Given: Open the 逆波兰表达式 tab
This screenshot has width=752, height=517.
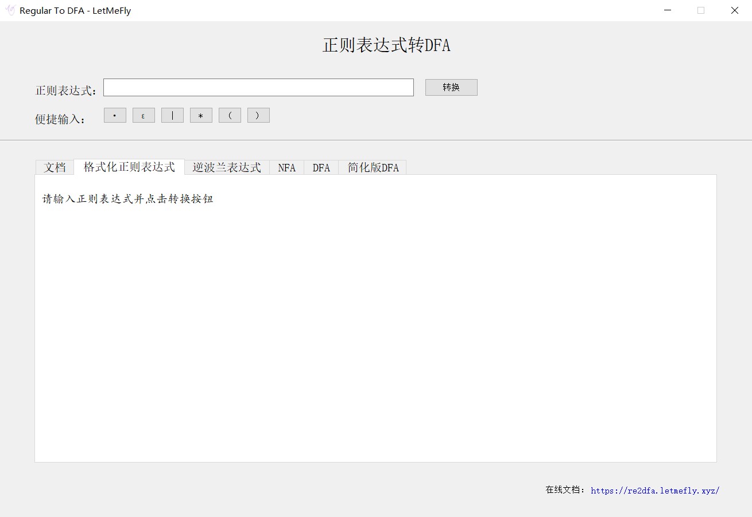Looking at the screenshot, I should (x=227, y=167).
